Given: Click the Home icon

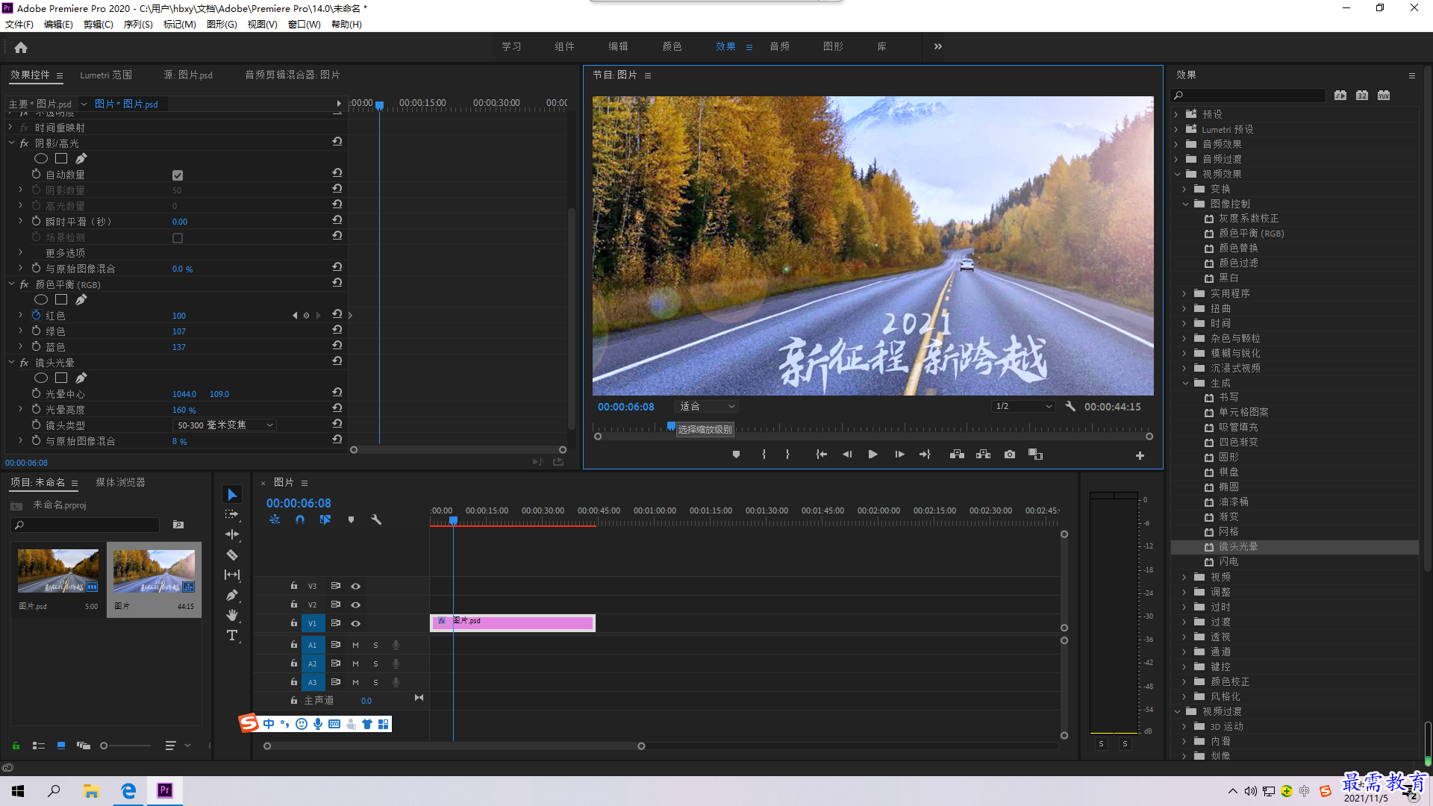Looking at the screenshot, I should (x=21, y=47).
